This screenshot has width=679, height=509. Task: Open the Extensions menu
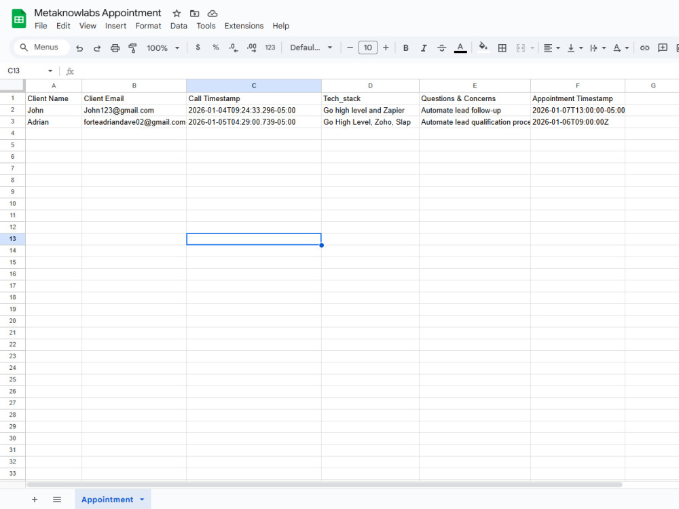(x=244, y=26)
